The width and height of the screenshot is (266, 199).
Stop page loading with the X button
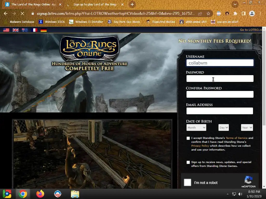coord(22,13)
